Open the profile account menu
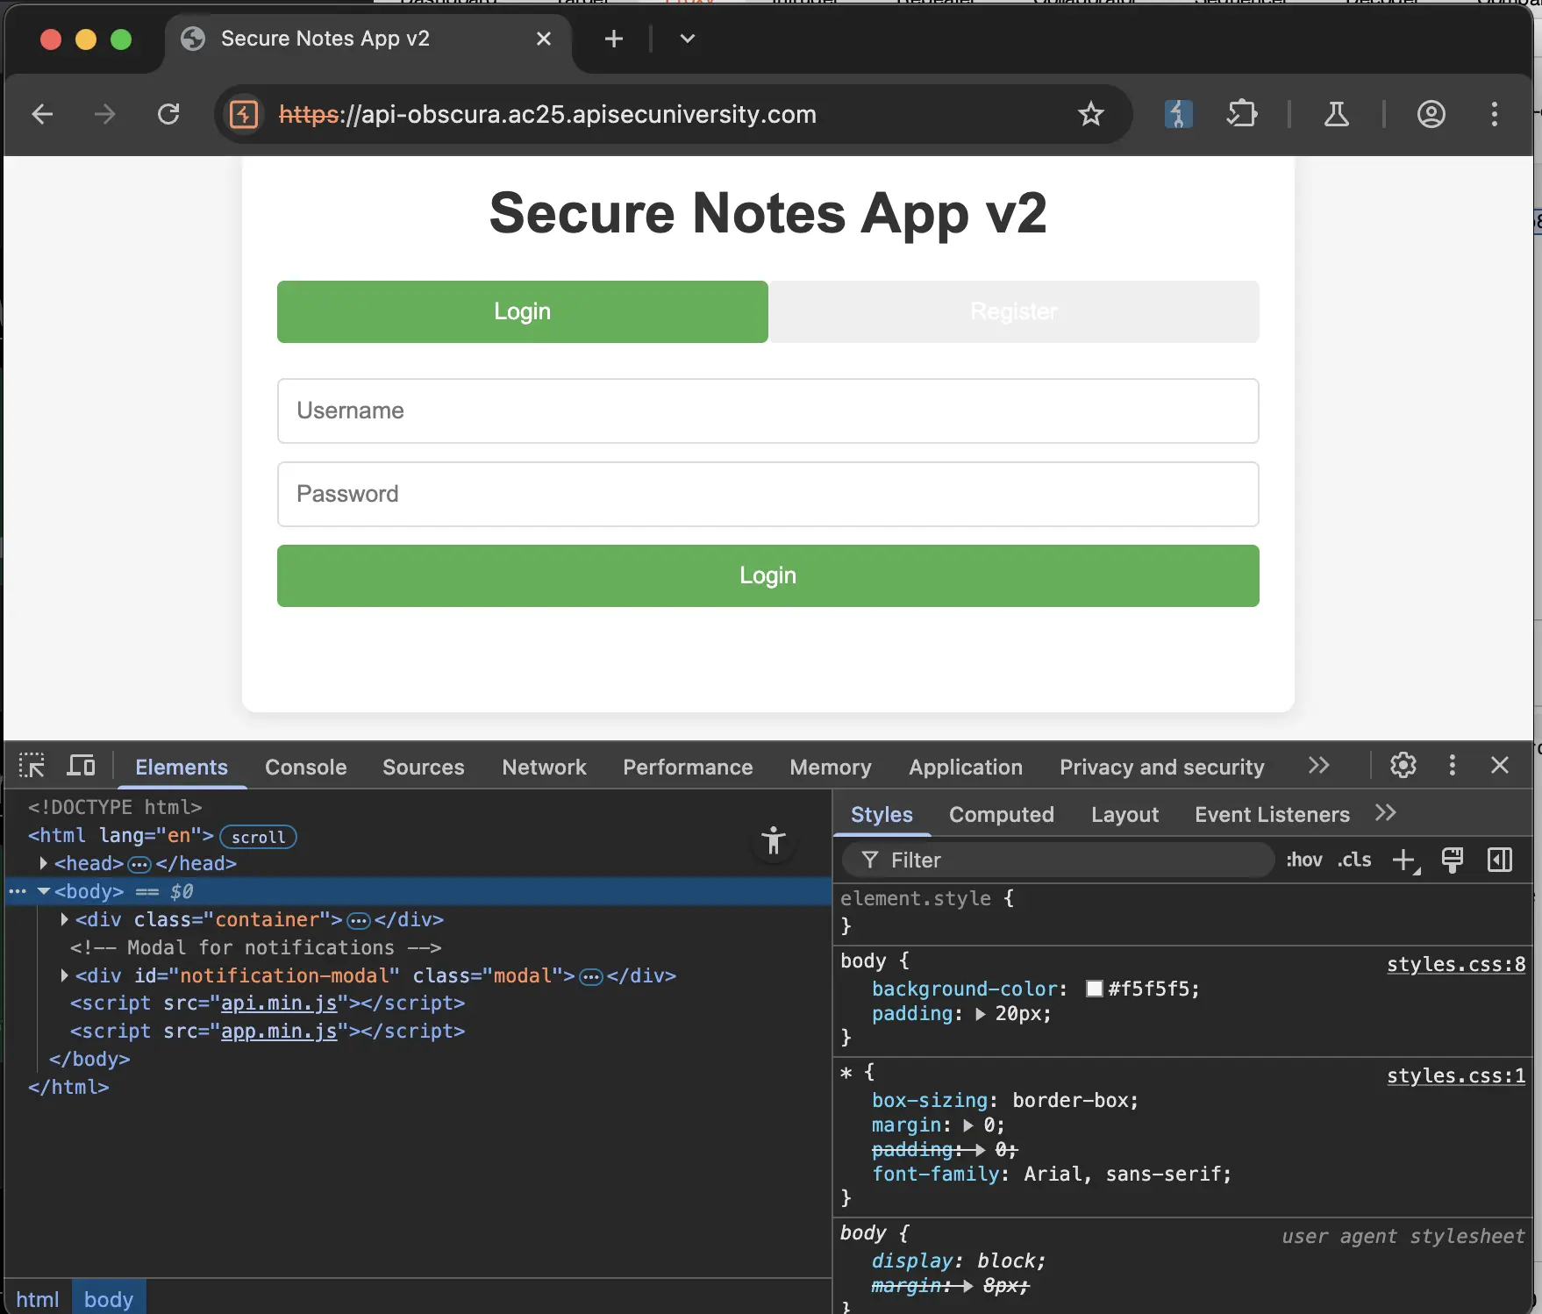The image size is (1542, 1314). pos(1431,114)
